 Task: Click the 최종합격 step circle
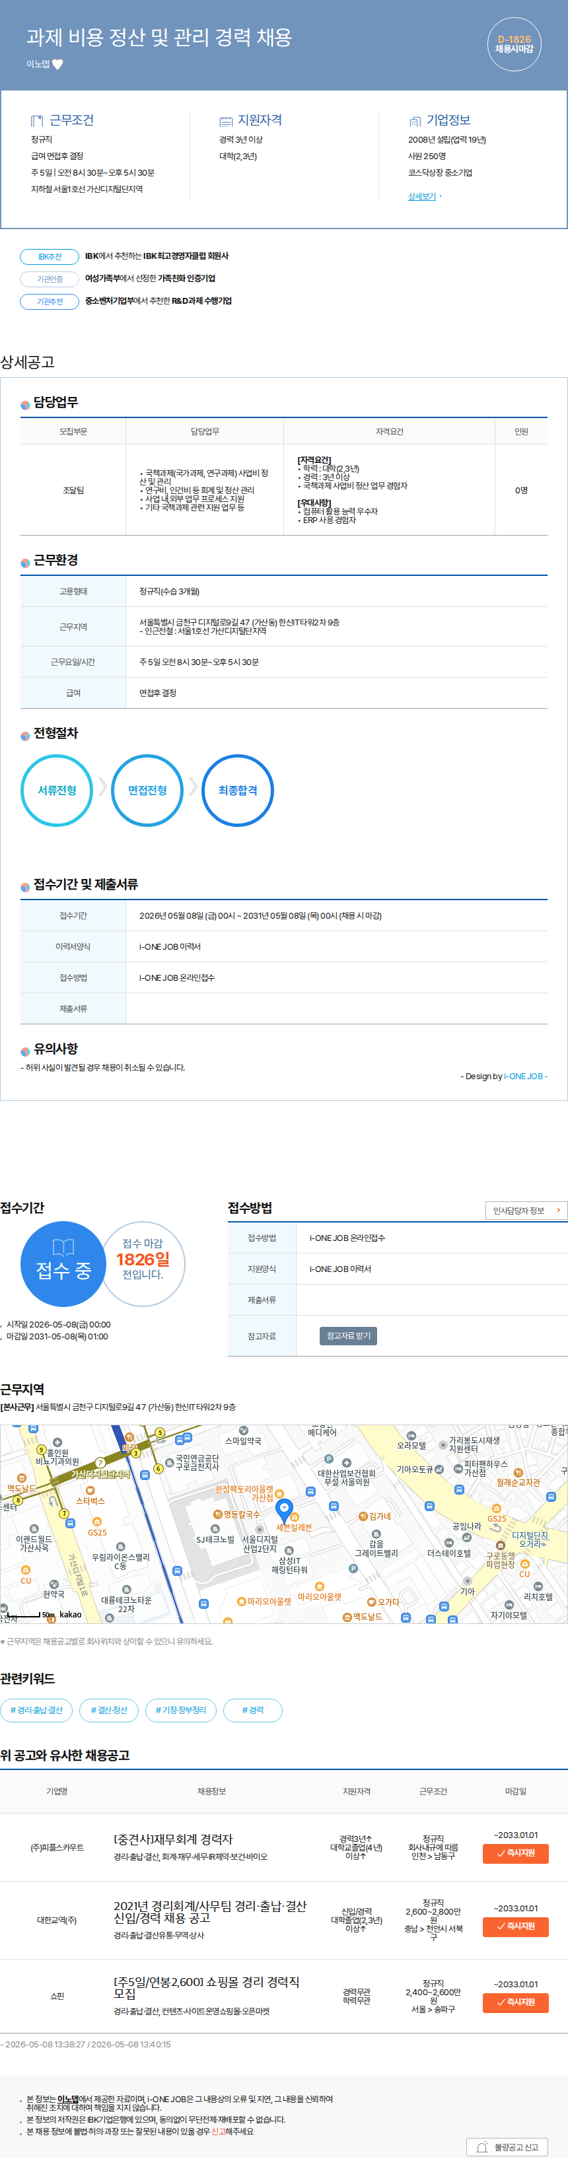(x=238, y=791)
